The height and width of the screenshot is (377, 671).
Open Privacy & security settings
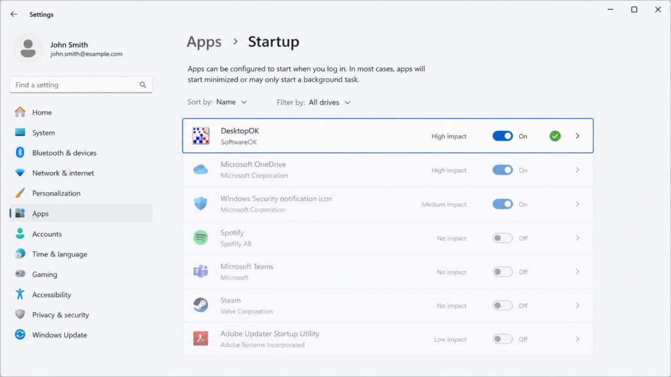click(x=81, y=315)
